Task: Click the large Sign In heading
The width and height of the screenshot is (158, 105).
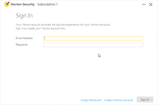Action: (x=24, y=15)
